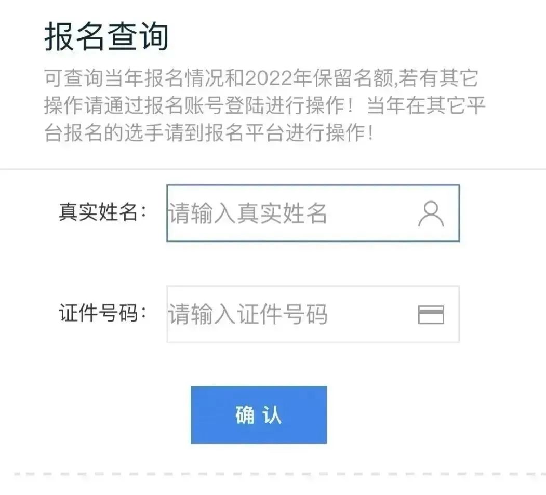Click the 报名查询 page heading

coord(106,36)
